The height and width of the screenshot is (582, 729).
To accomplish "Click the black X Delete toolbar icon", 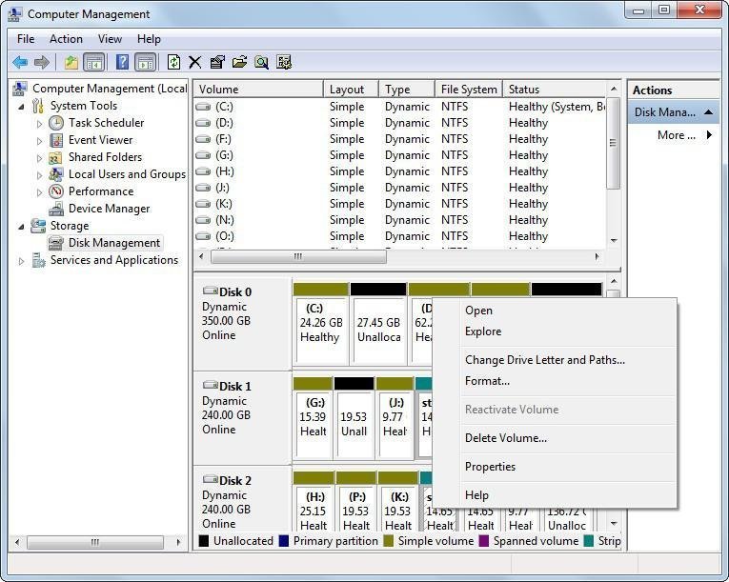I will click(x=195, y=63).
